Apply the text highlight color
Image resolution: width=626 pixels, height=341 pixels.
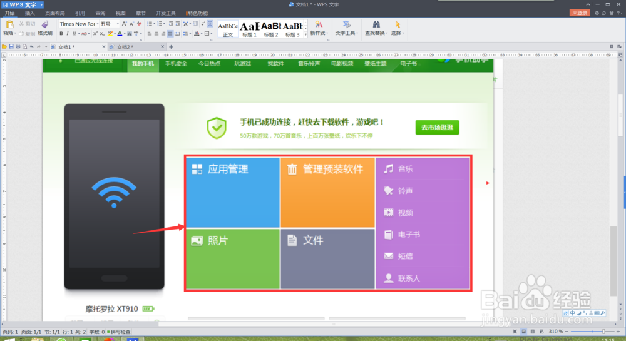coord(110,34)
